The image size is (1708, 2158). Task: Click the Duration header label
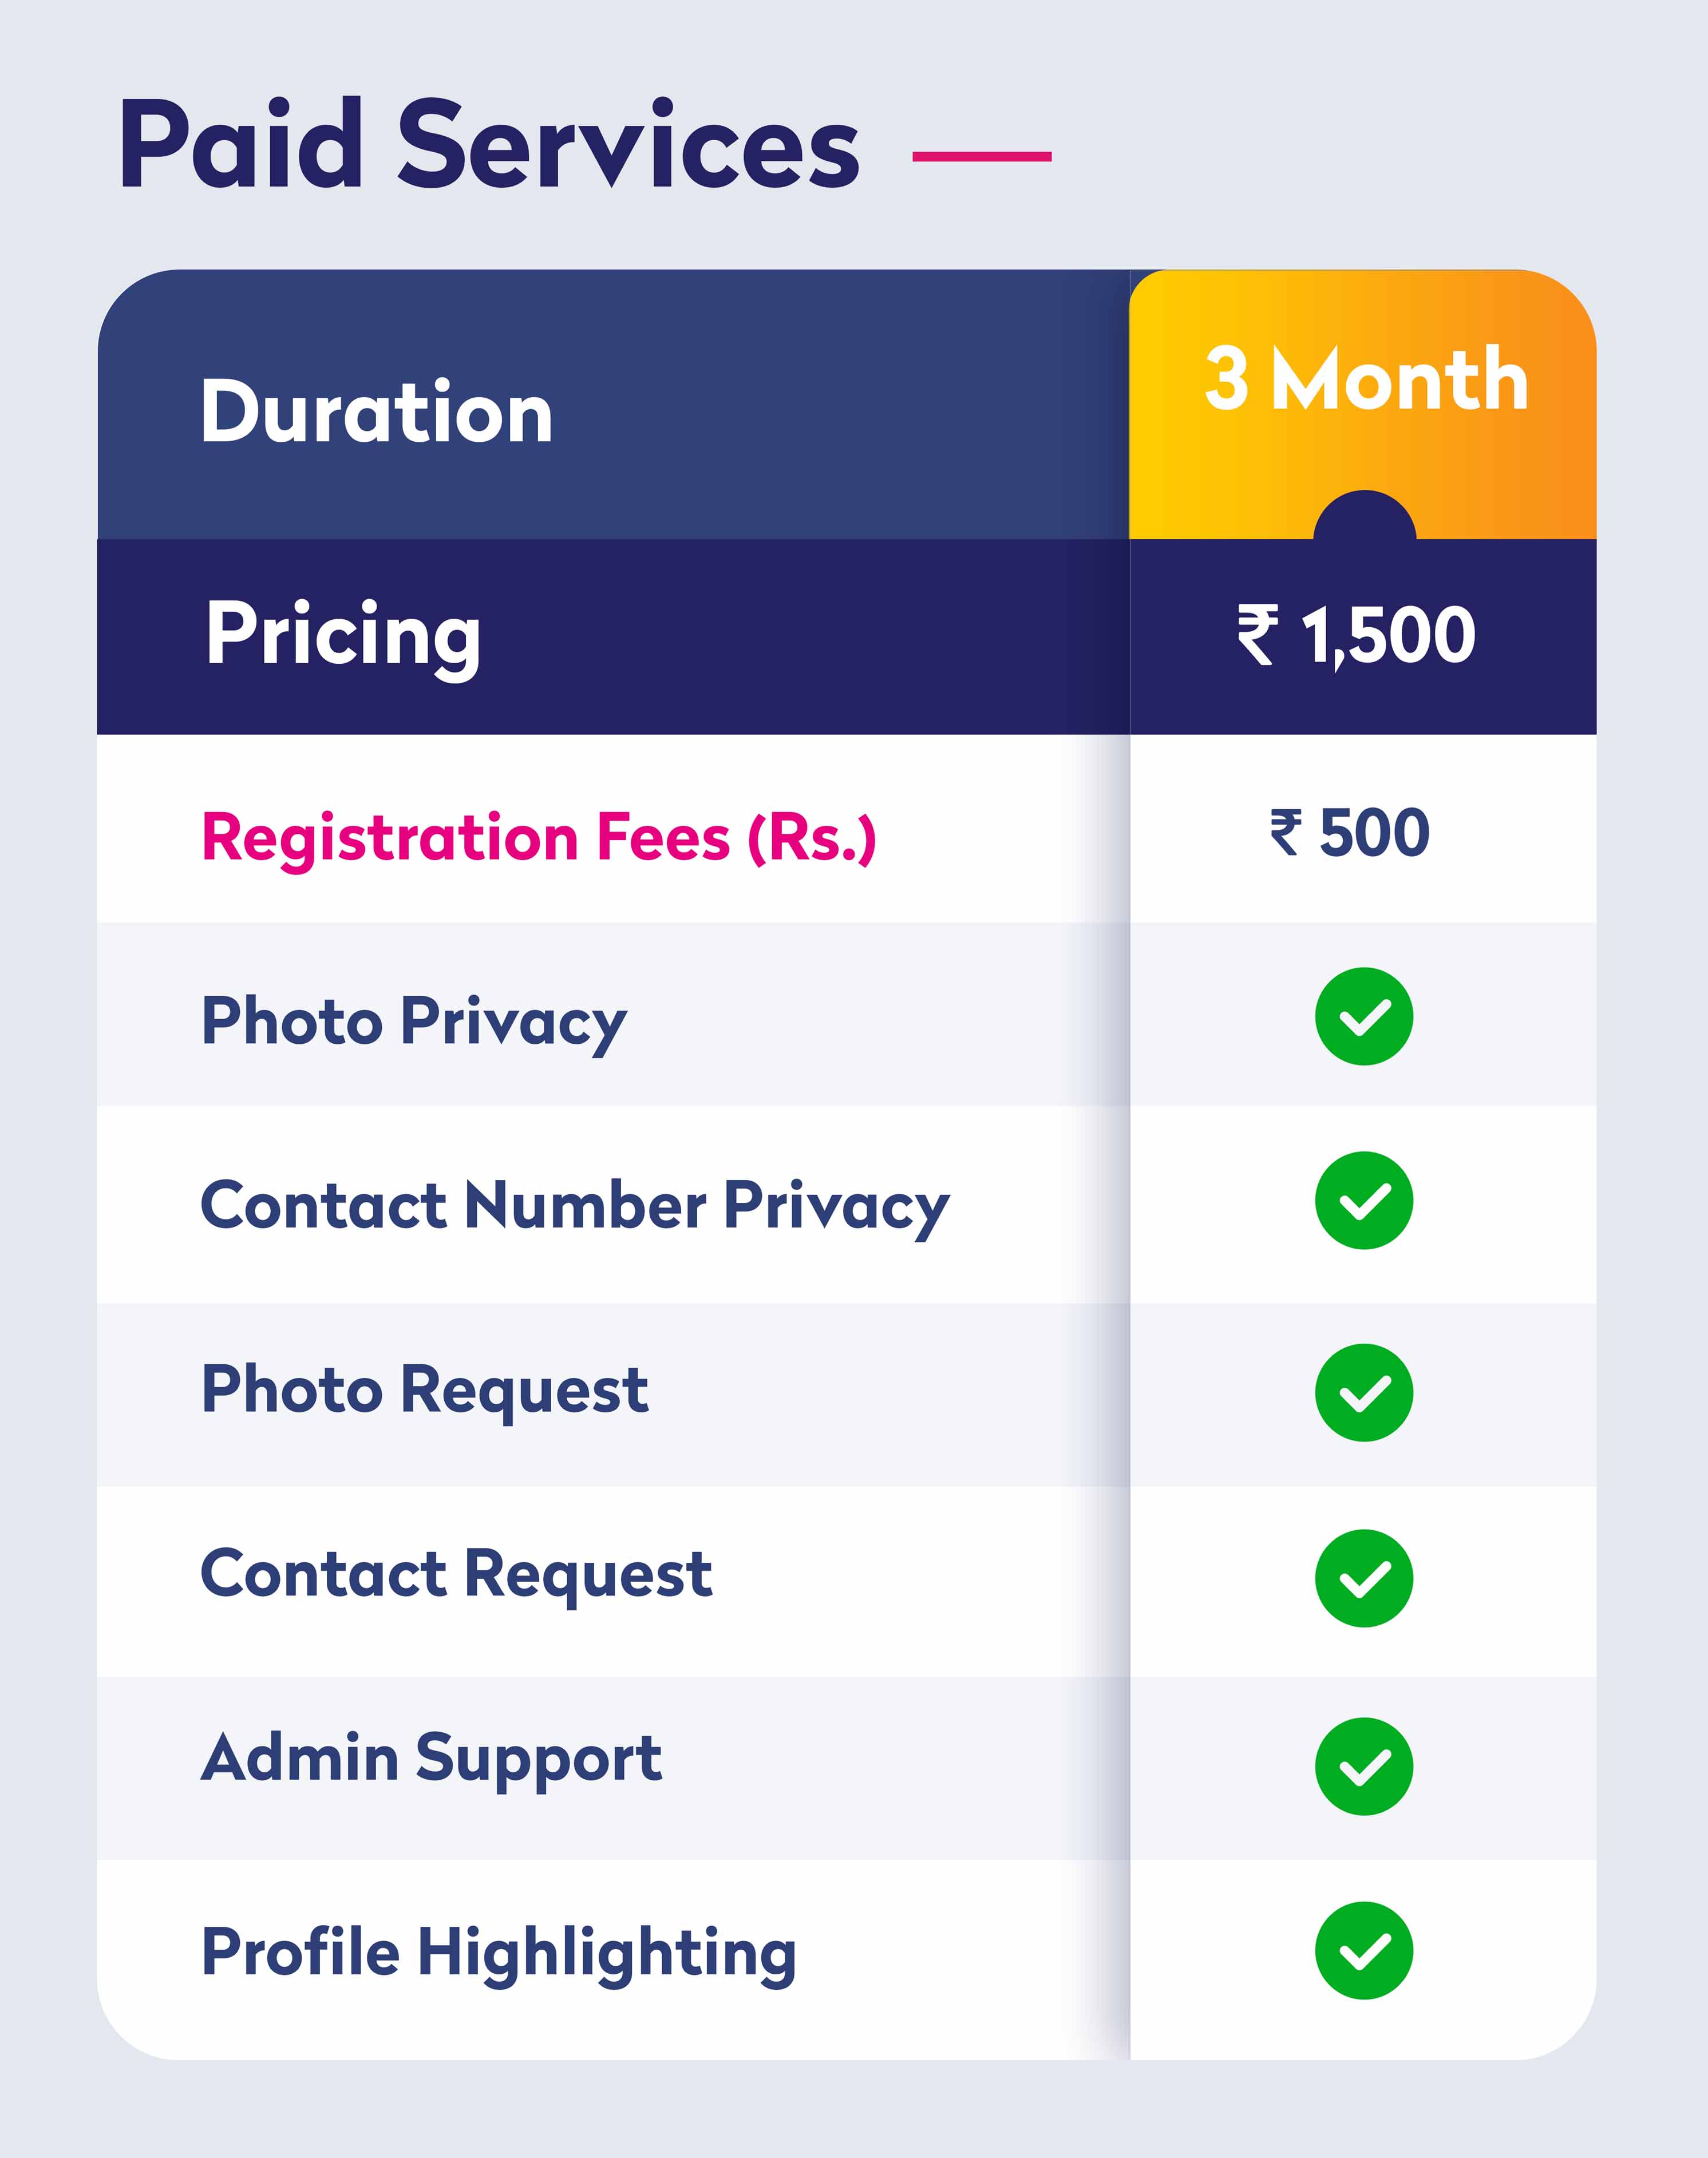[376, 412]
